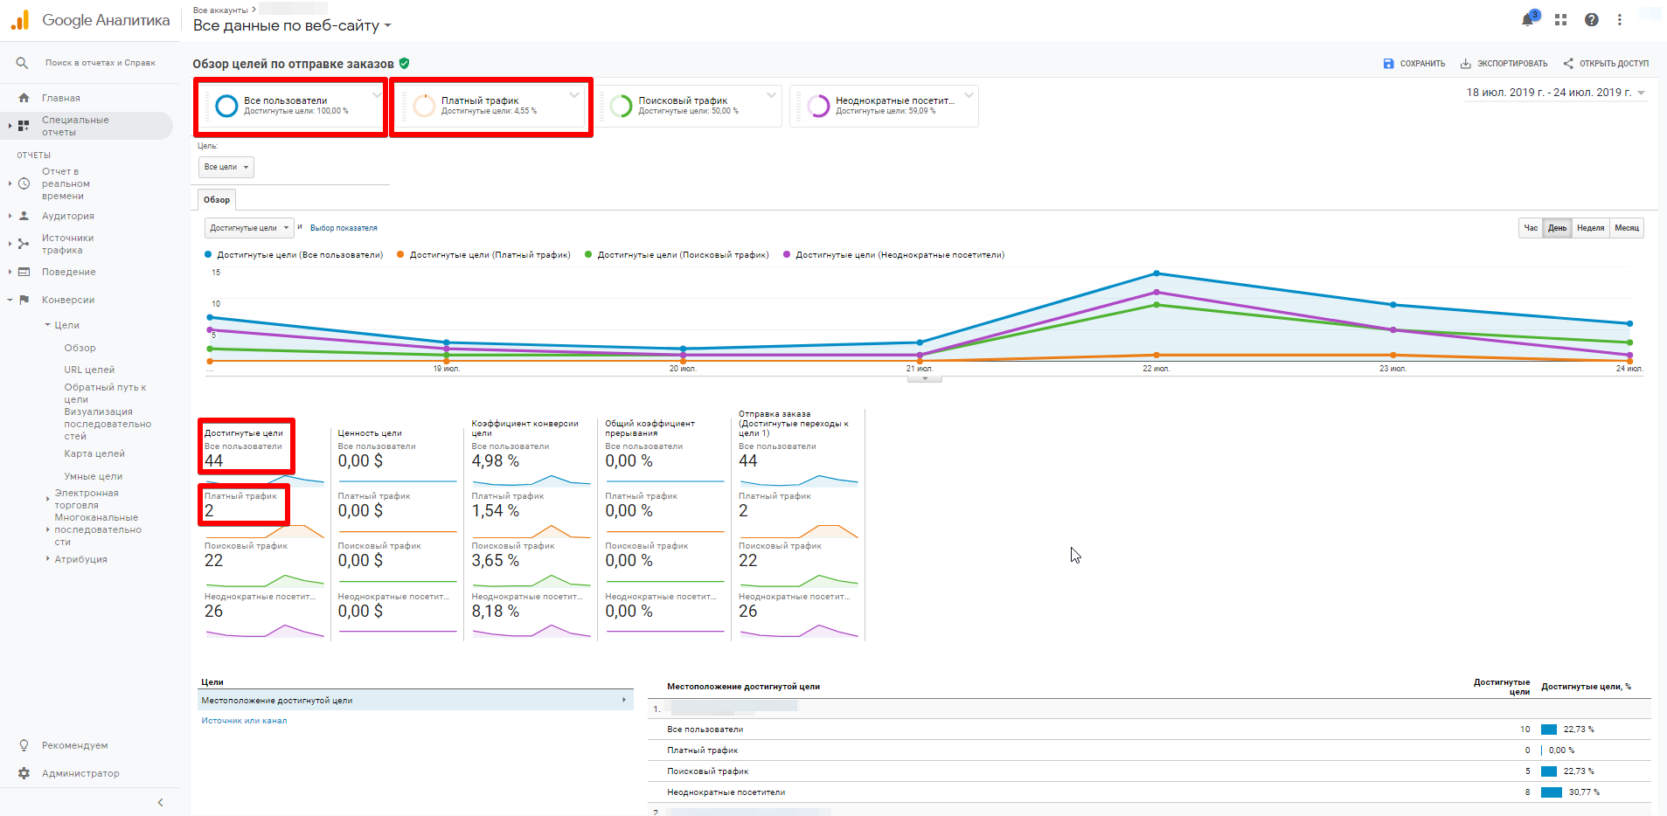Switch chart granularity to Час
Image resolution: width=1667 pixels, height=816 pixels.
pyautogui.click(x=1531, y=228)
